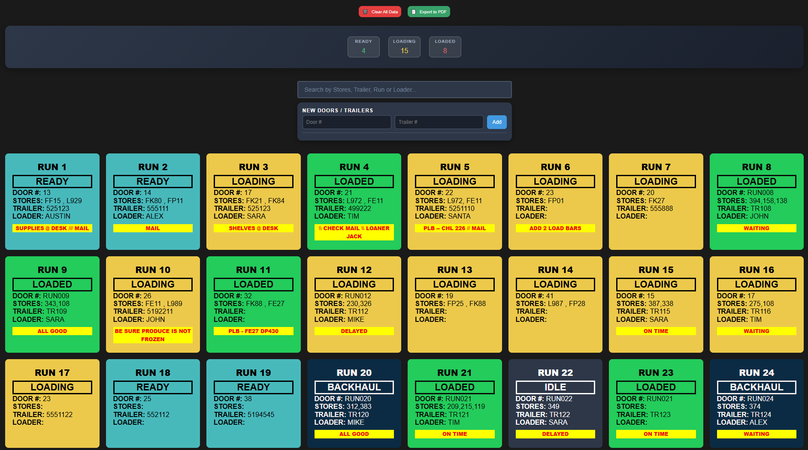
Task: Open the Run 13 card title
Action: tap(455, 270)
